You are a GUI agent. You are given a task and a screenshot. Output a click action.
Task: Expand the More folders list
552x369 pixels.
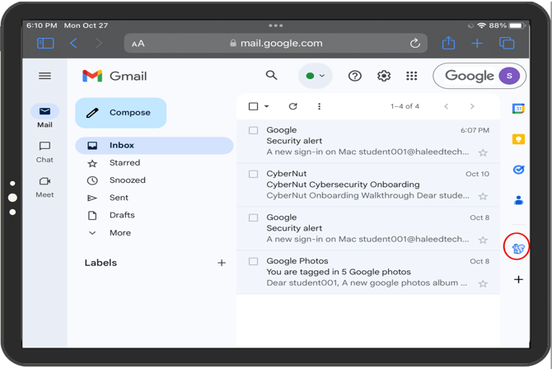[x=119, y=233]
